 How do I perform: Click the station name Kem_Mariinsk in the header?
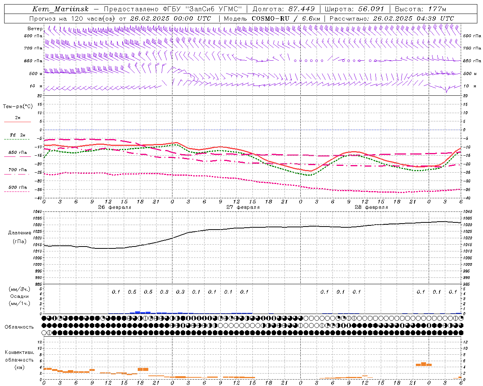[60, 9]
